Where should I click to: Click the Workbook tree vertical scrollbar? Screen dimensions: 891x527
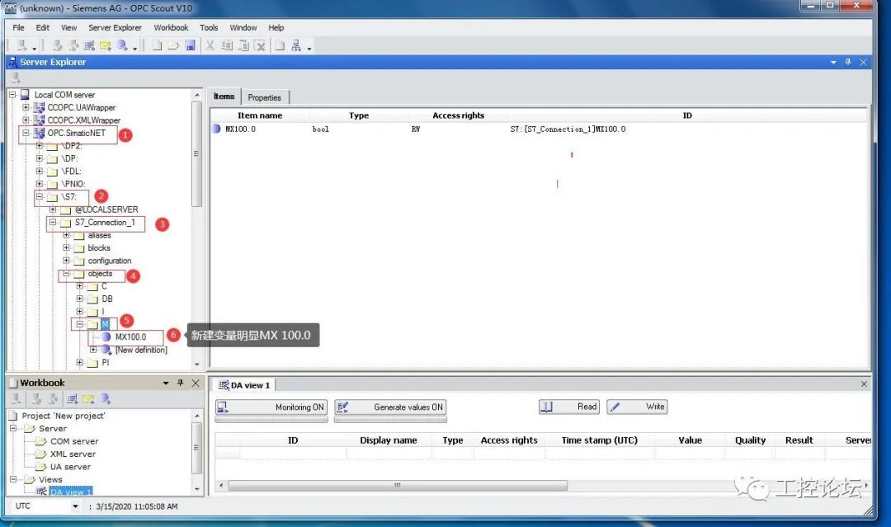point(196,448)
